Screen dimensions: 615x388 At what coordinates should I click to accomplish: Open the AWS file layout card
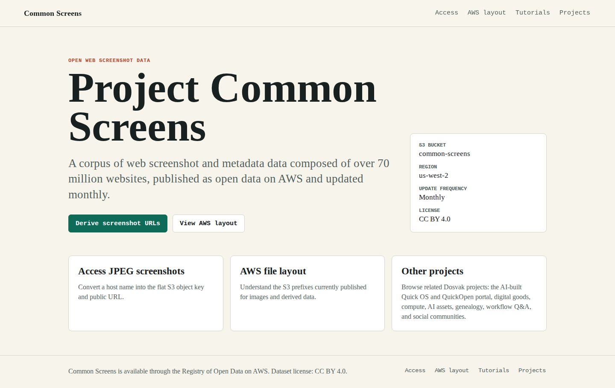pos(307,293)
